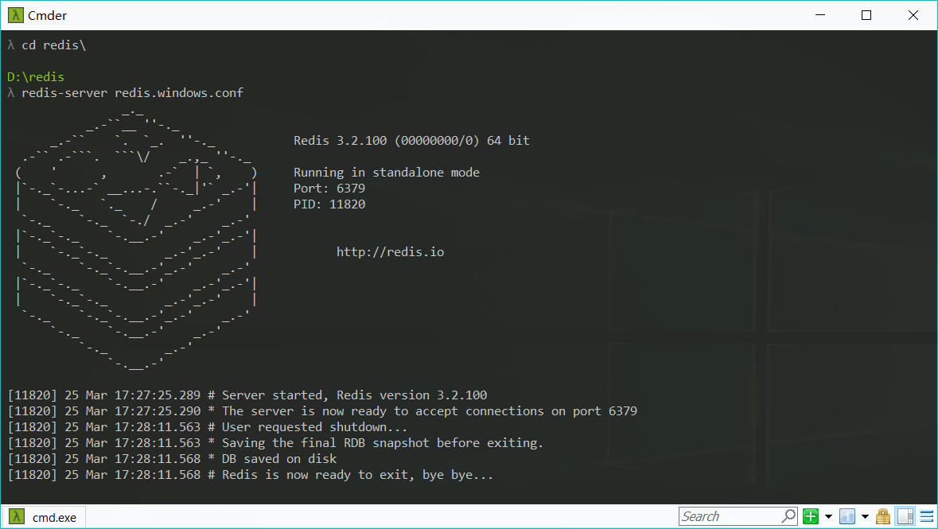Screen dimensions: 938x529
Task: Click the 'Server started, Redis version 3.2.100' log line
Action: [247, 395]
